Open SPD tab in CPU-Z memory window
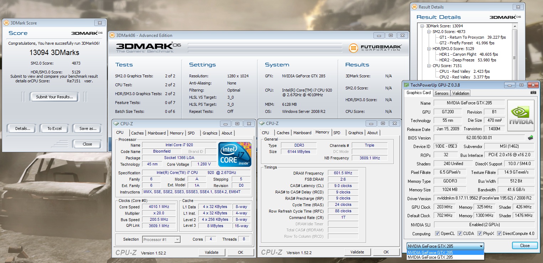Image resolution: width=543 pixels, height=263 pixels. coord(337,133)
